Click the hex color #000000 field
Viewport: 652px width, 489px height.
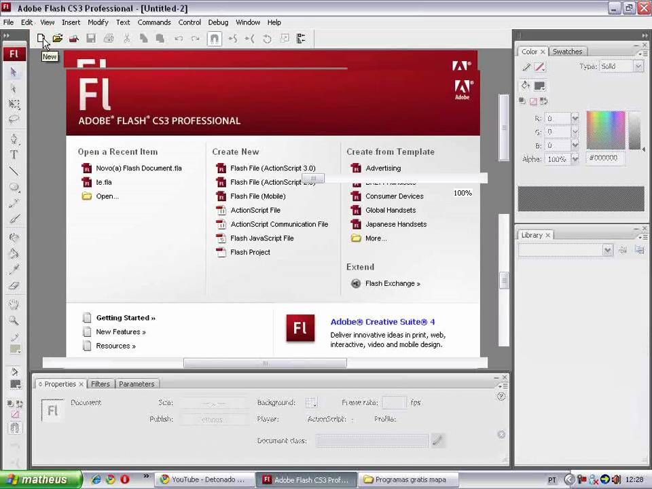click(605, 158)
